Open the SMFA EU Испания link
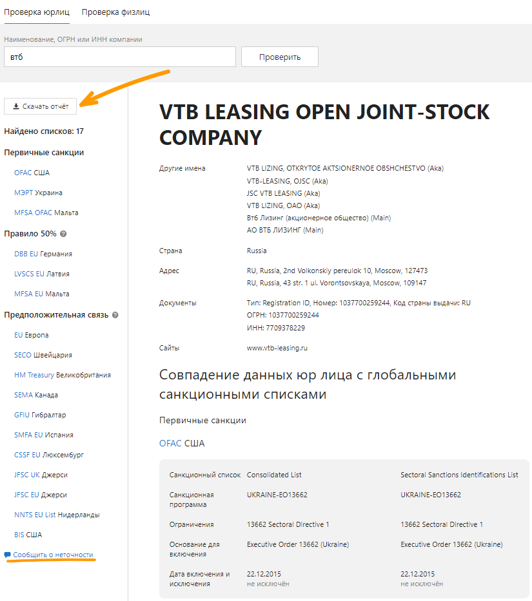This screenshot has height=601, width=532. coord(44,435)
